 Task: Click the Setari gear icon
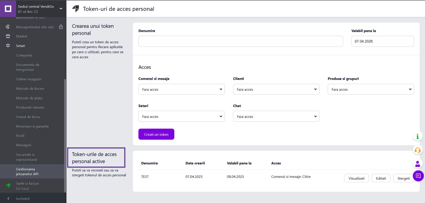pos(8,46)
